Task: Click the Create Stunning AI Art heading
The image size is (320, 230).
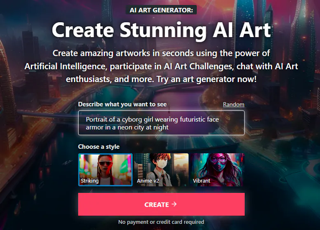Action: [161, 30]
